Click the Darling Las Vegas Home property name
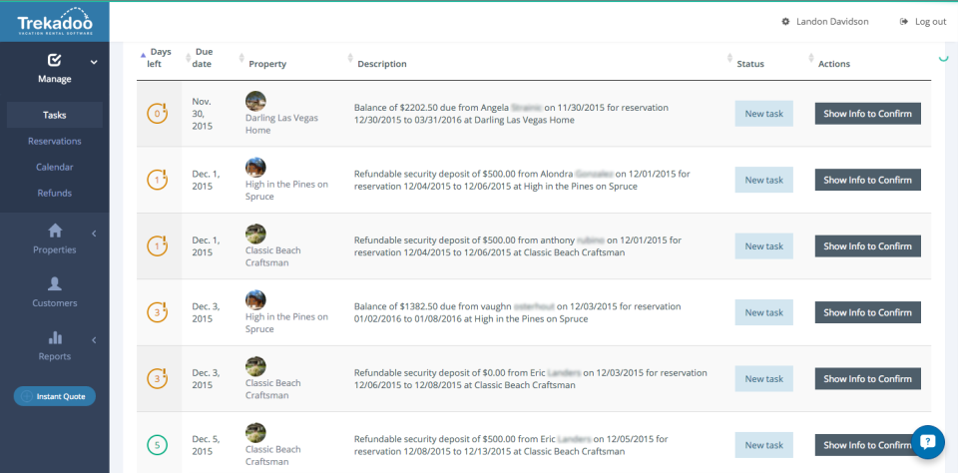 click(281, 124)
